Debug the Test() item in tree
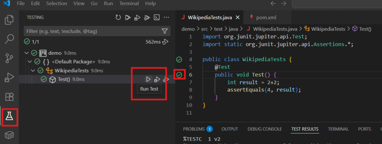This screenshot has width=382, height=144. tap(157, 79)
